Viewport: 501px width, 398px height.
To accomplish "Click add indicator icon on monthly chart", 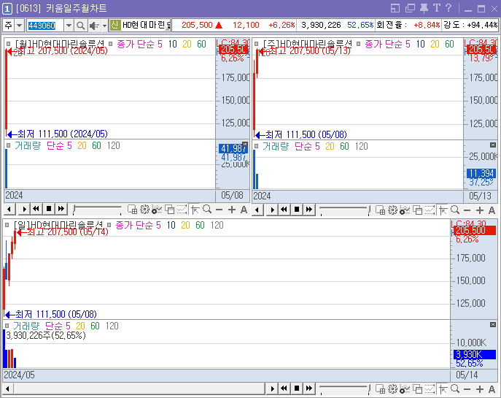I will point(157,210).
